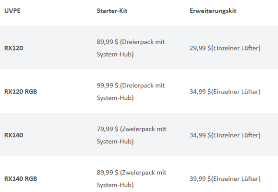This screenshot has width=278, height=192.
Task: Click the UVPE column header
Action: tap(12, 11)
